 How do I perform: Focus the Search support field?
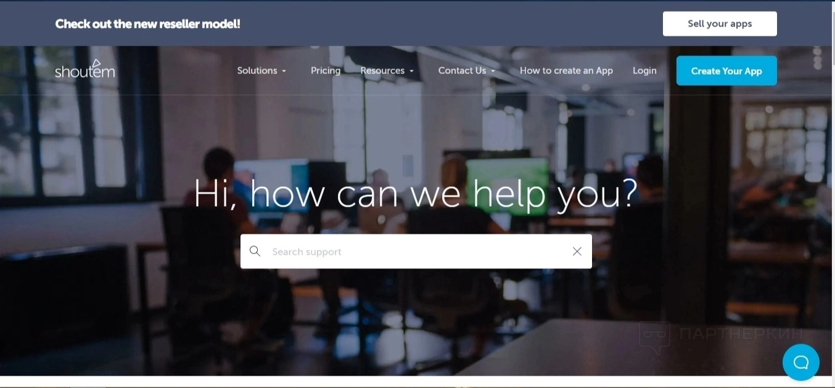[x=416, y=251]
